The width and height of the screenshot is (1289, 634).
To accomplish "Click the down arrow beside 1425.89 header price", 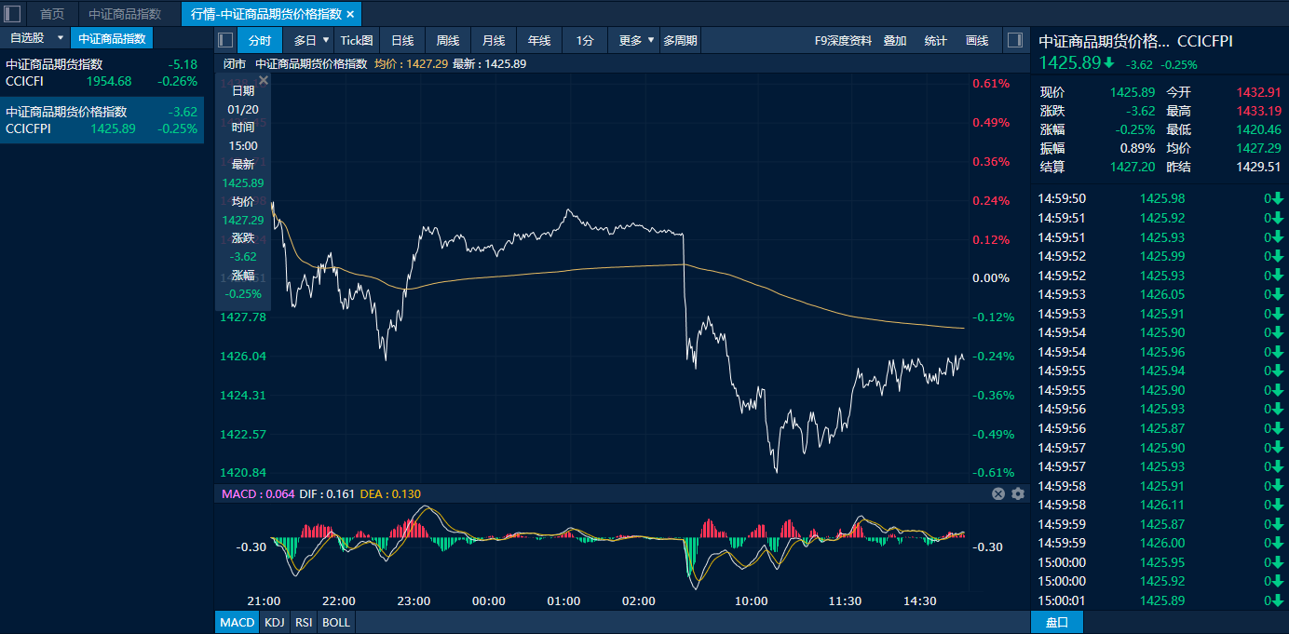I will (1109, 63).
